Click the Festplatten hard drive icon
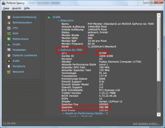Image resolution: width=165 pixels, height=128 pixels. coord(9,50)
